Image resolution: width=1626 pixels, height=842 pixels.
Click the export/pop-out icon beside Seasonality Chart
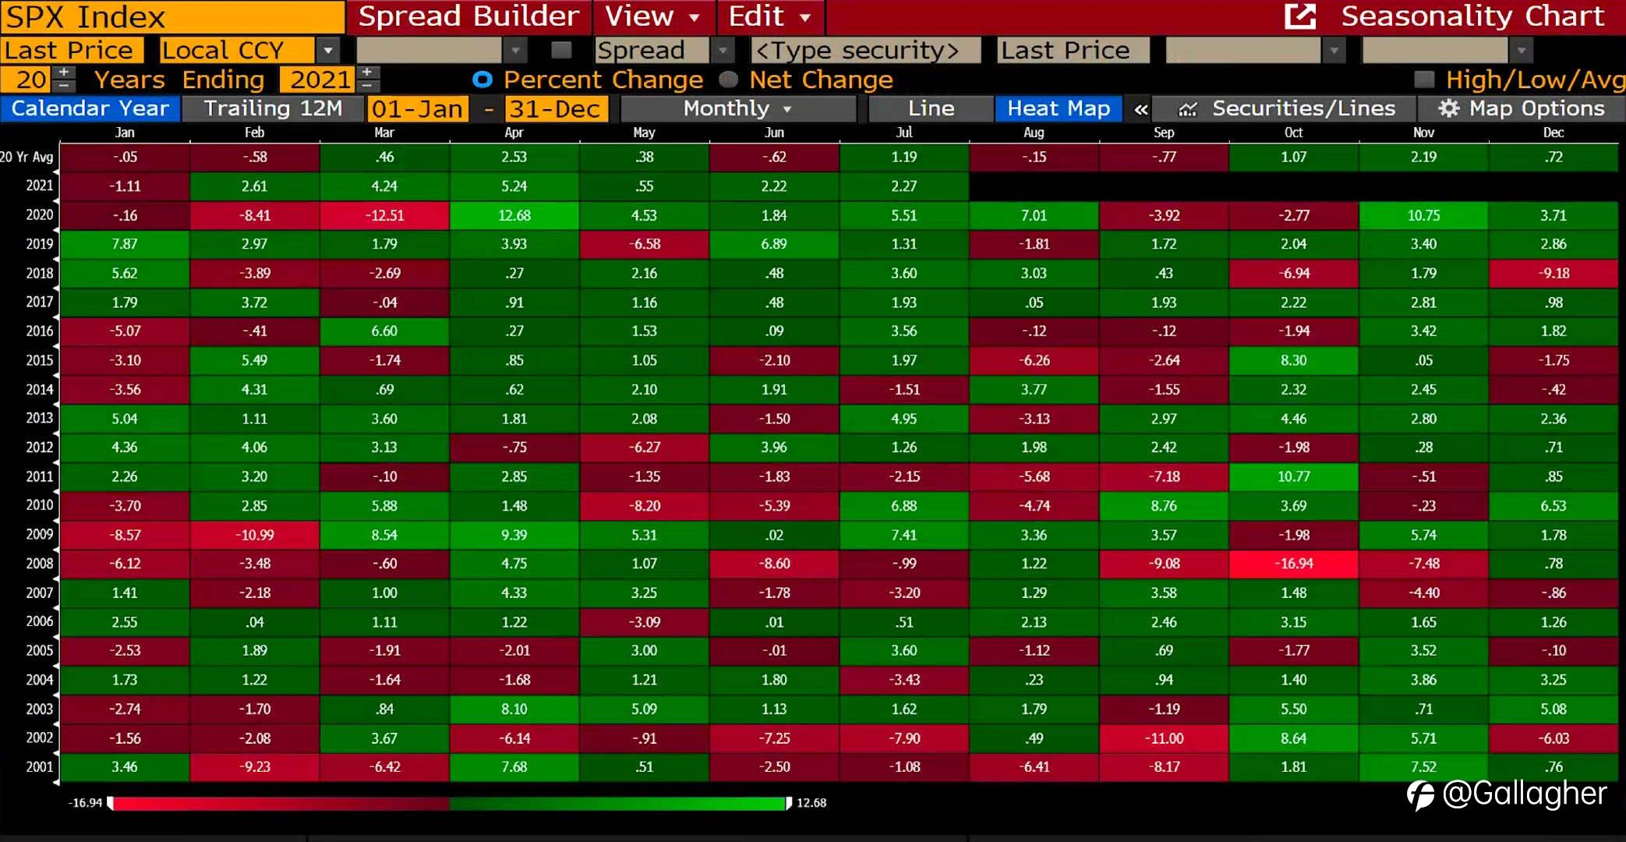[x=1299, y=16]
